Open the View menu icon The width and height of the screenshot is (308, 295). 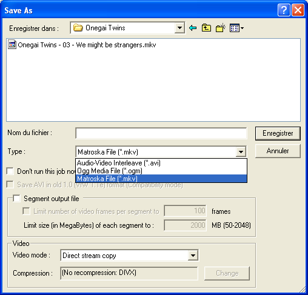236,28
